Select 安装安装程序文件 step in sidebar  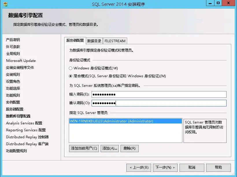click(20, 68)
